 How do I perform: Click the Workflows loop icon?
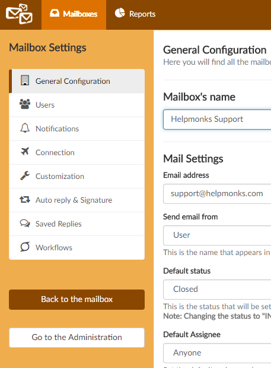[25, 247]
